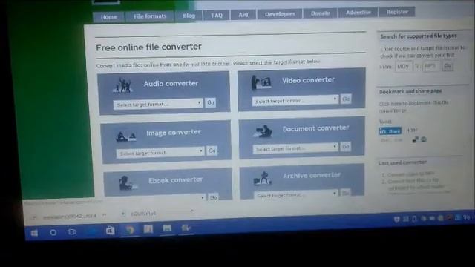Click the last taskbar app icon
Screen dimensions: 475x267
coord(186,228)
